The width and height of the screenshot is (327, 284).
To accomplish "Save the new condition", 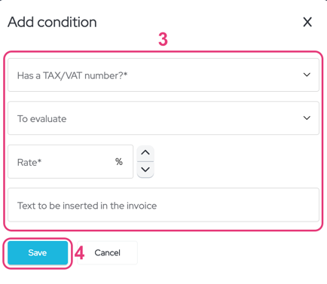I will 38,252.
